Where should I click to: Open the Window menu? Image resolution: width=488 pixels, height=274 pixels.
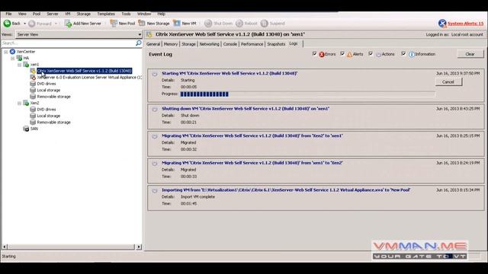(144, 14)
